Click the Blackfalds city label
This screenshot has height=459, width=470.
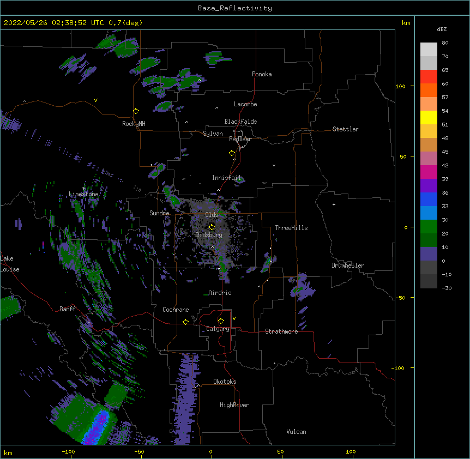pyautogui.click(x=240, y=122)
